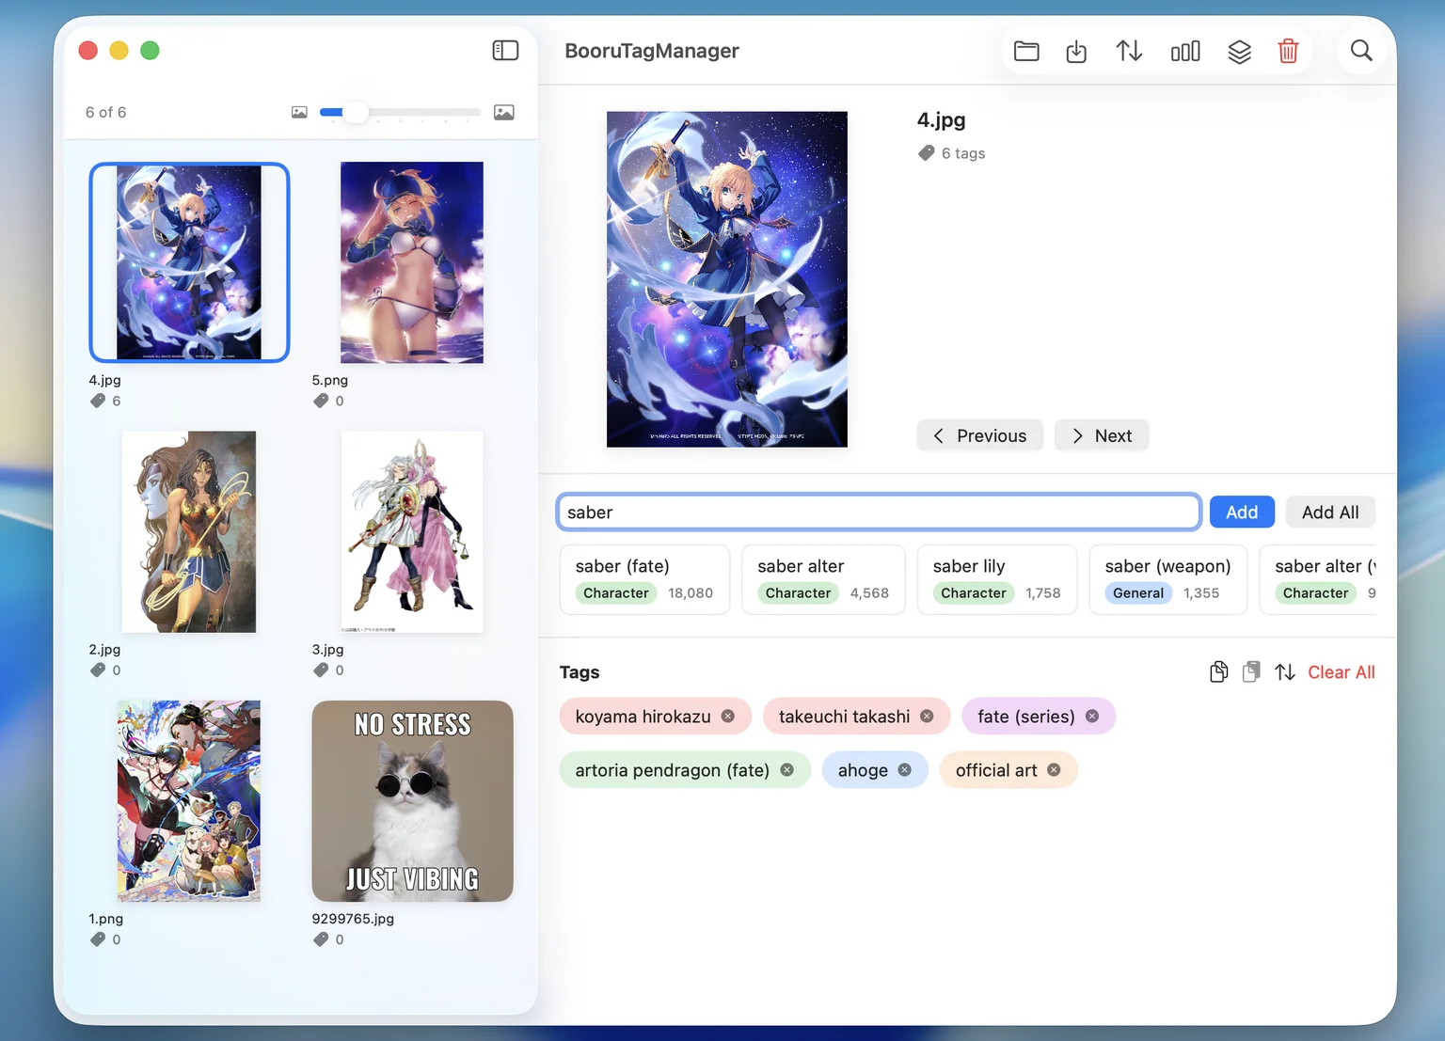
Task: Select the 2.jpg thumbnail
Action: (189, 531)
